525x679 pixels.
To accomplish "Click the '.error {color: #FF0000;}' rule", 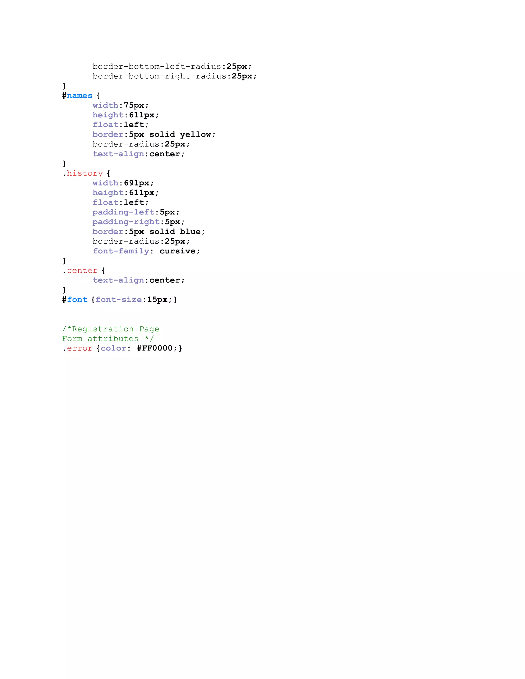I will [122, 348].
